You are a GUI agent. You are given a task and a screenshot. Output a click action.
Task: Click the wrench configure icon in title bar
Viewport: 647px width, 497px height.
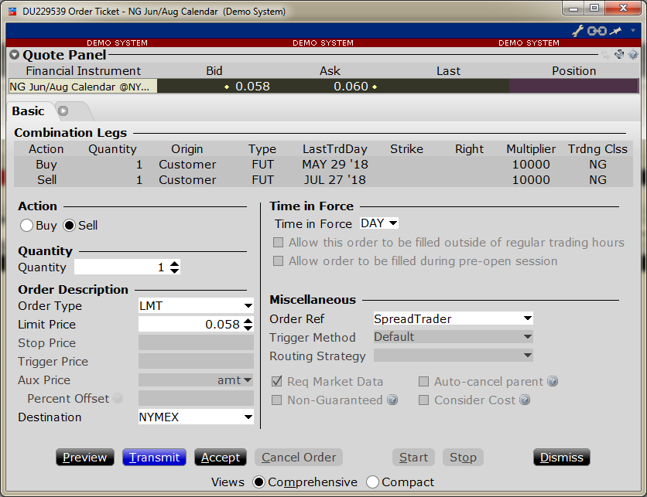coord(577,31)
